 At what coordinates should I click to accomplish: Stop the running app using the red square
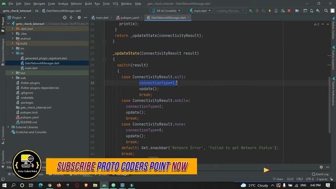[x=289, y=10]
